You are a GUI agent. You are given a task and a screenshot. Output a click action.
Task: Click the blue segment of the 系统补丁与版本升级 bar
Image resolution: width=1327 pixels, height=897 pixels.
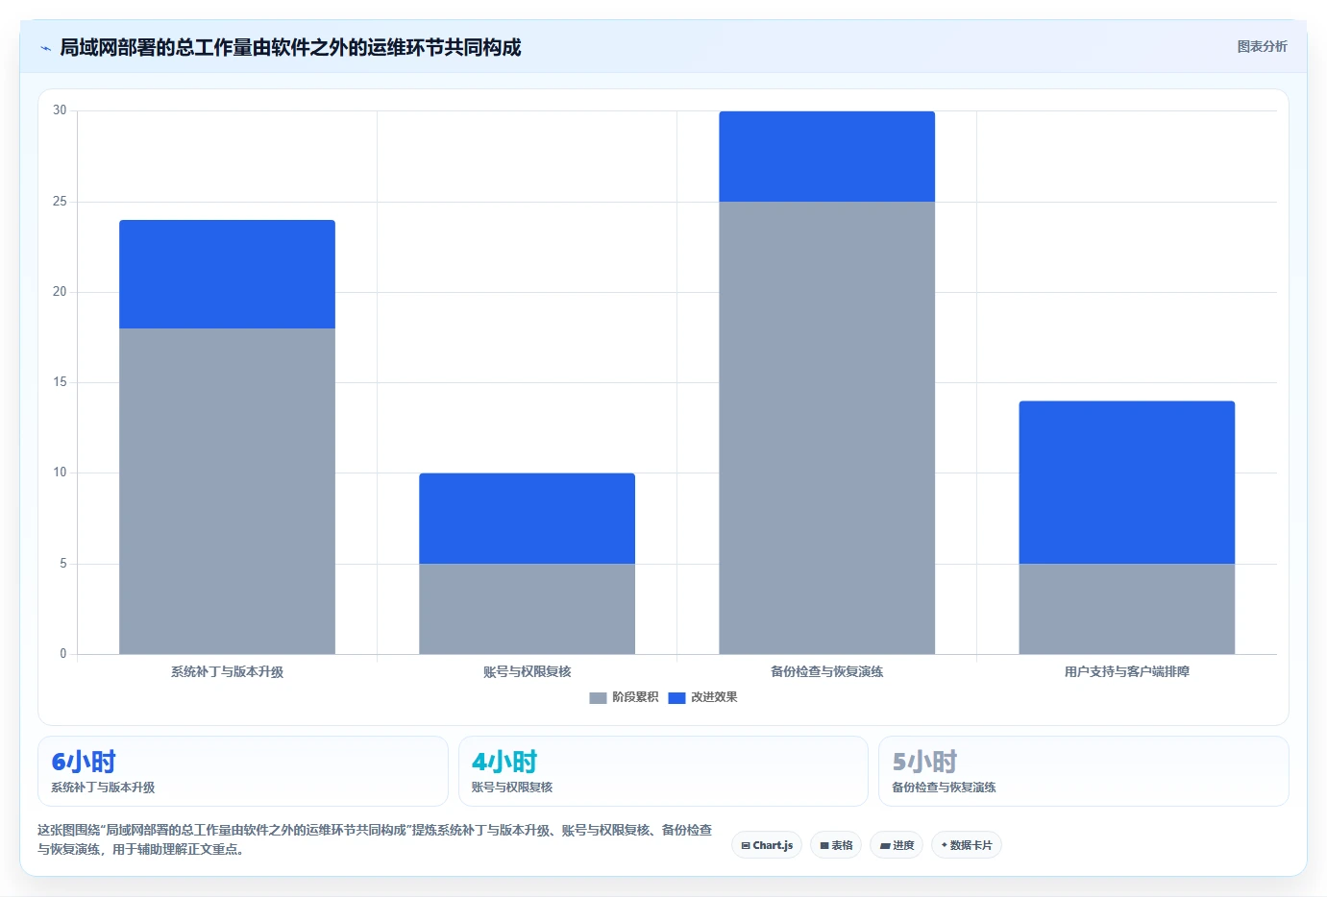[227, 275]
